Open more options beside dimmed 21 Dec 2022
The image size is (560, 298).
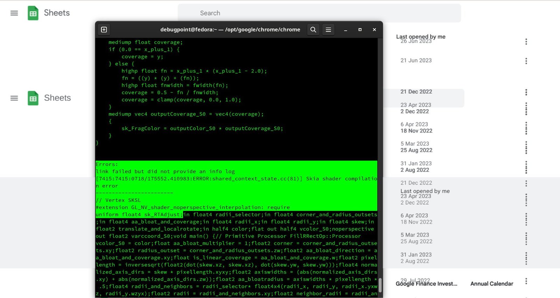526,183
